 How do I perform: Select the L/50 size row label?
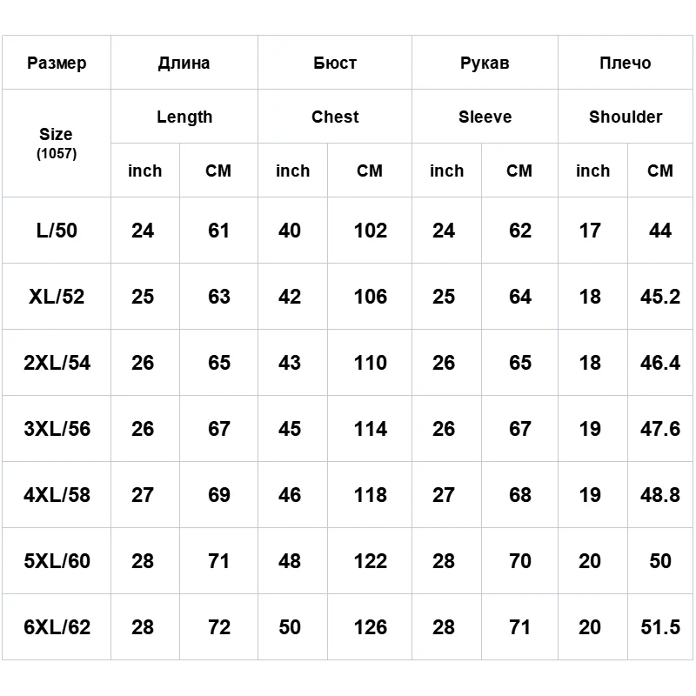click(x=57, y=231)
